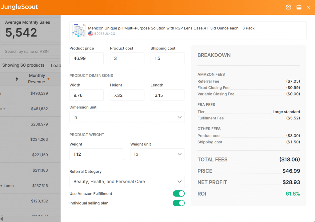This screenshot has width=315, height=222.
Task: Open JungleScout settings gear icon
Action: coord(289,7)
